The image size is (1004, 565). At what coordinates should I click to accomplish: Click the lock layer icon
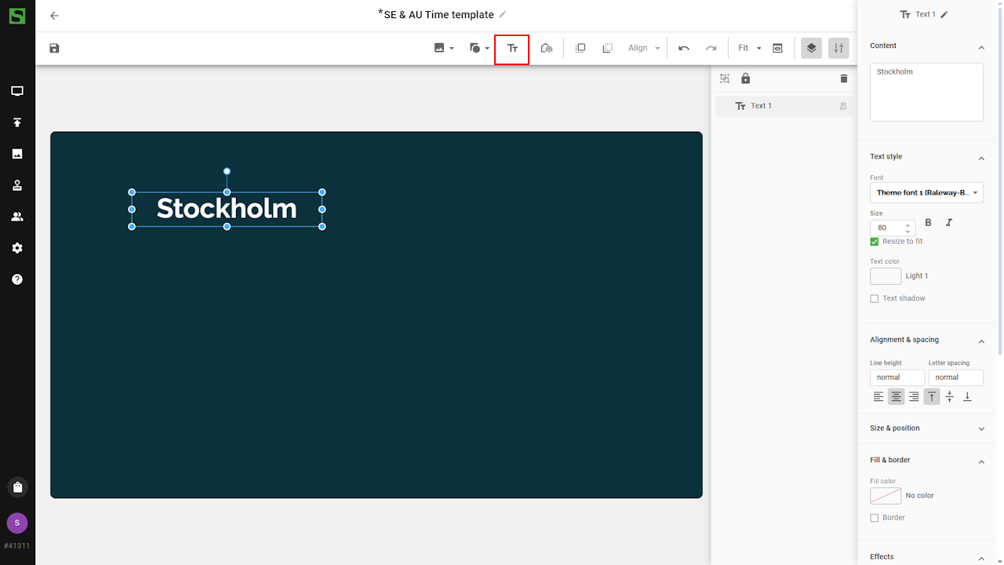click(745, 78)
